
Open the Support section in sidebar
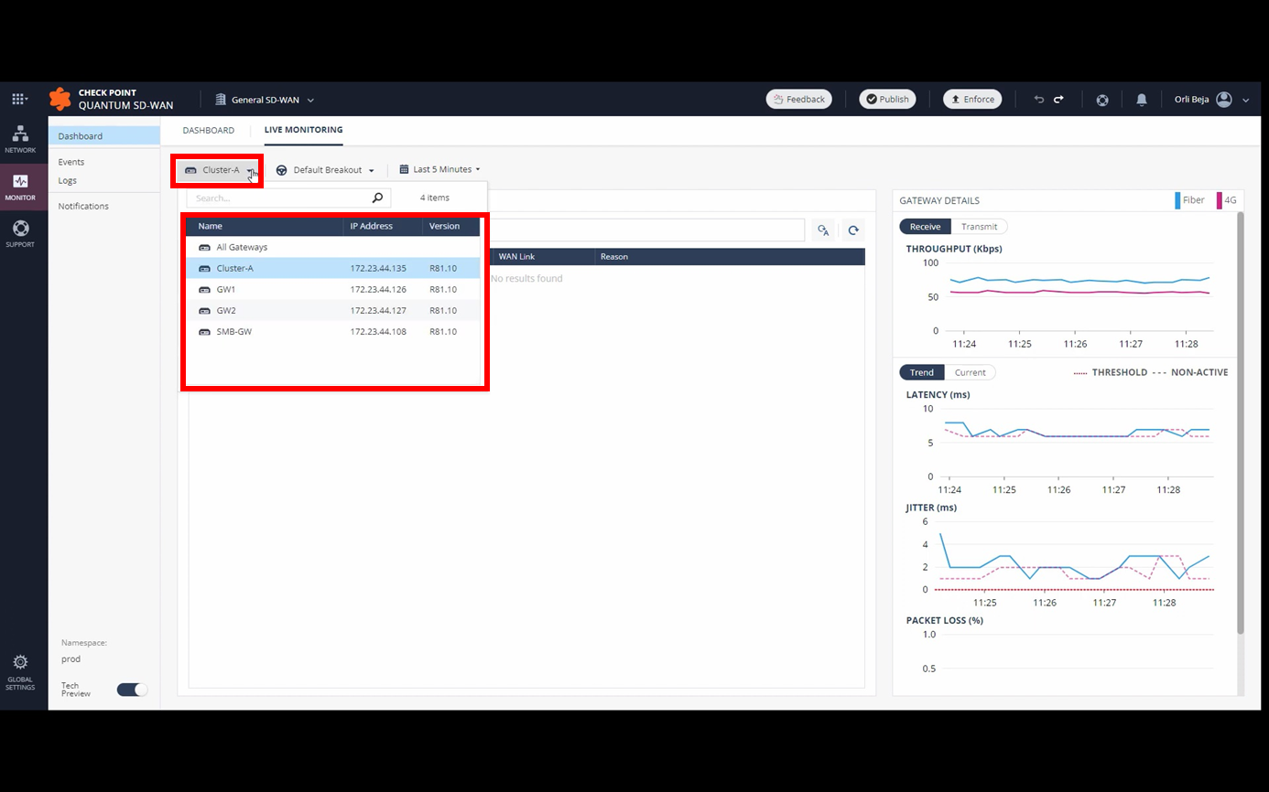[20, 233]
